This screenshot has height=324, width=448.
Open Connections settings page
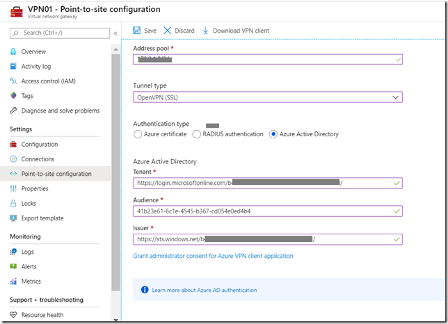[38, 159]
